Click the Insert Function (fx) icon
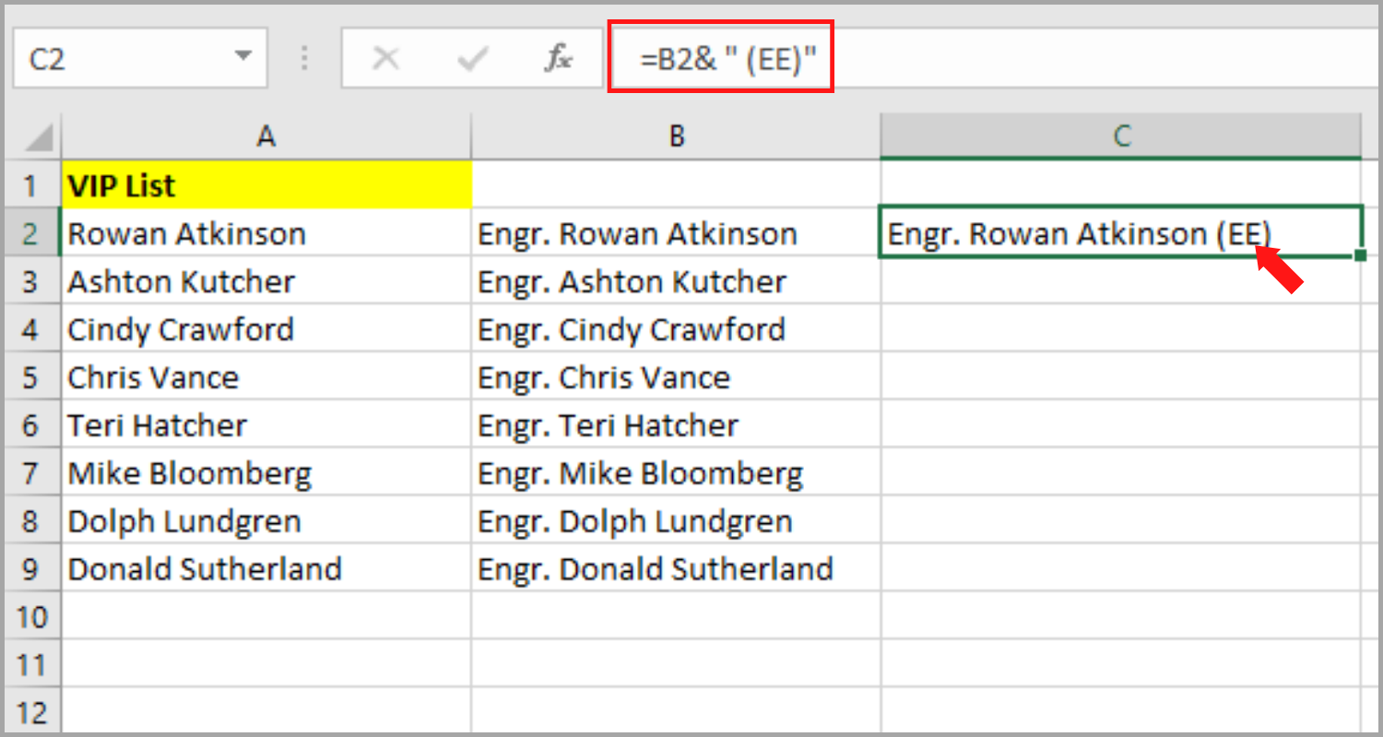Image resolution: width=1383 pixels, height=737 pixels. click(x=557, y=57)
